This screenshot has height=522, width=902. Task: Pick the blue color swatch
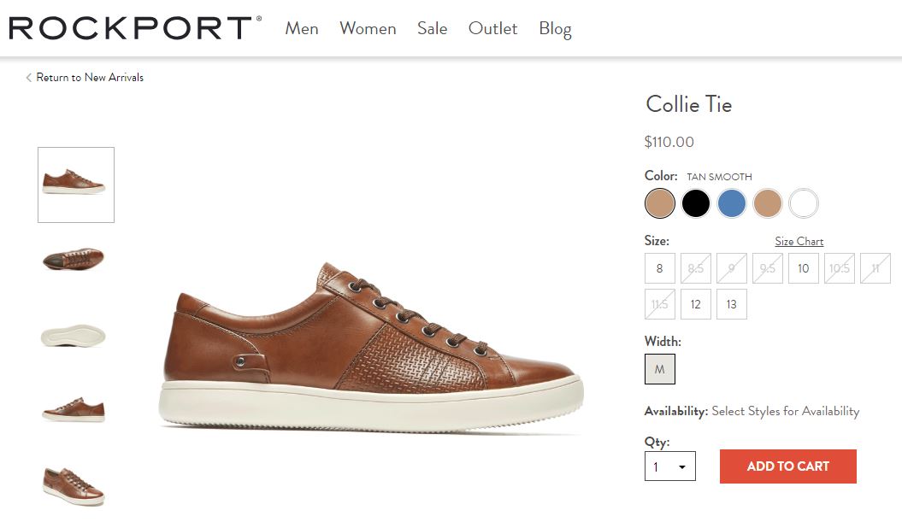click(732, 203)
